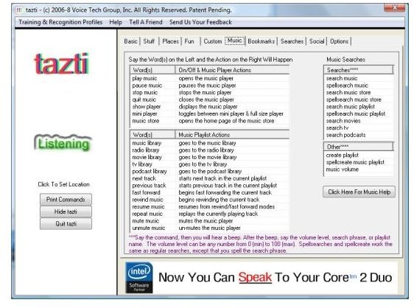Click the Hide tazti button
This screenshot has width=414, height=308.
coord(66,211)
